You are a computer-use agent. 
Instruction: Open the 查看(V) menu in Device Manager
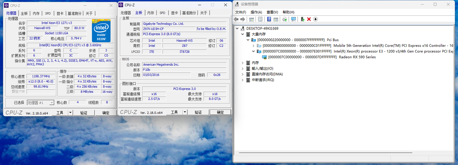point(272,12)
